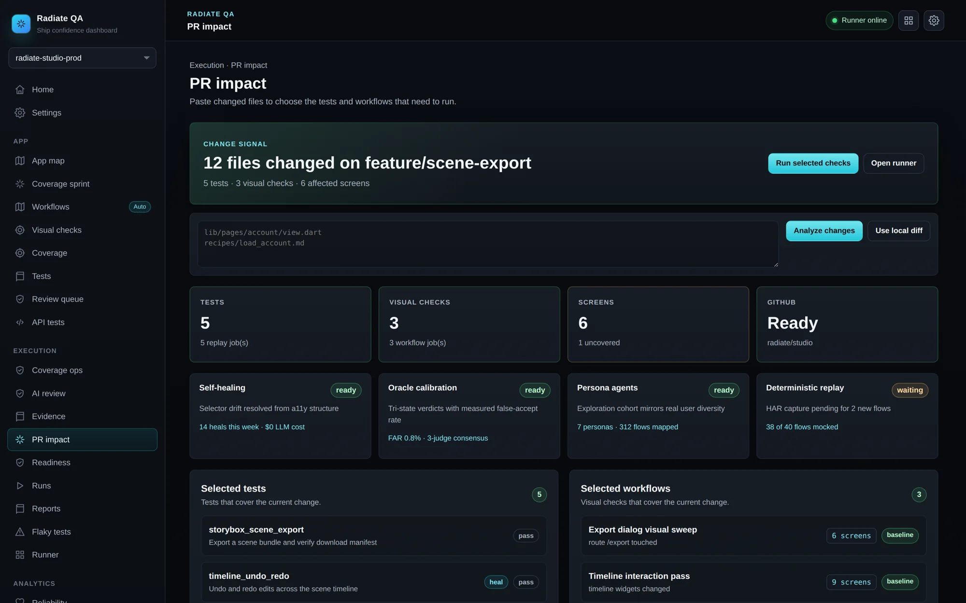Click the Review queue shield icon
This screenshot has height=603, width=966.
coord(20,299)
